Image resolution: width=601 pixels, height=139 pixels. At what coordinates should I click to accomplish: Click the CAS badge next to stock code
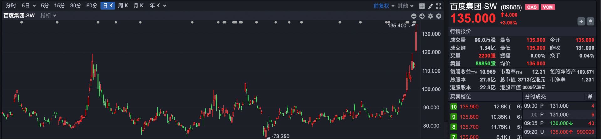pyautogui.click(x=532, y=7)
